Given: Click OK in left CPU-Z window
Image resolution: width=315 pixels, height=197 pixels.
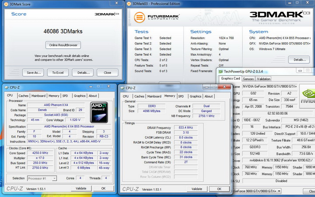Looking at the screenshot, I should pos(103,188).
